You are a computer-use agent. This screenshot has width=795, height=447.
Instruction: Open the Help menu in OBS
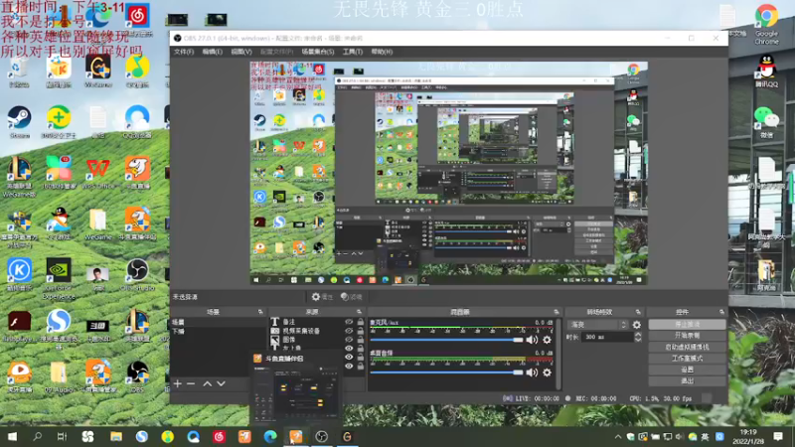pyautogui.click(x=382, y=52)
